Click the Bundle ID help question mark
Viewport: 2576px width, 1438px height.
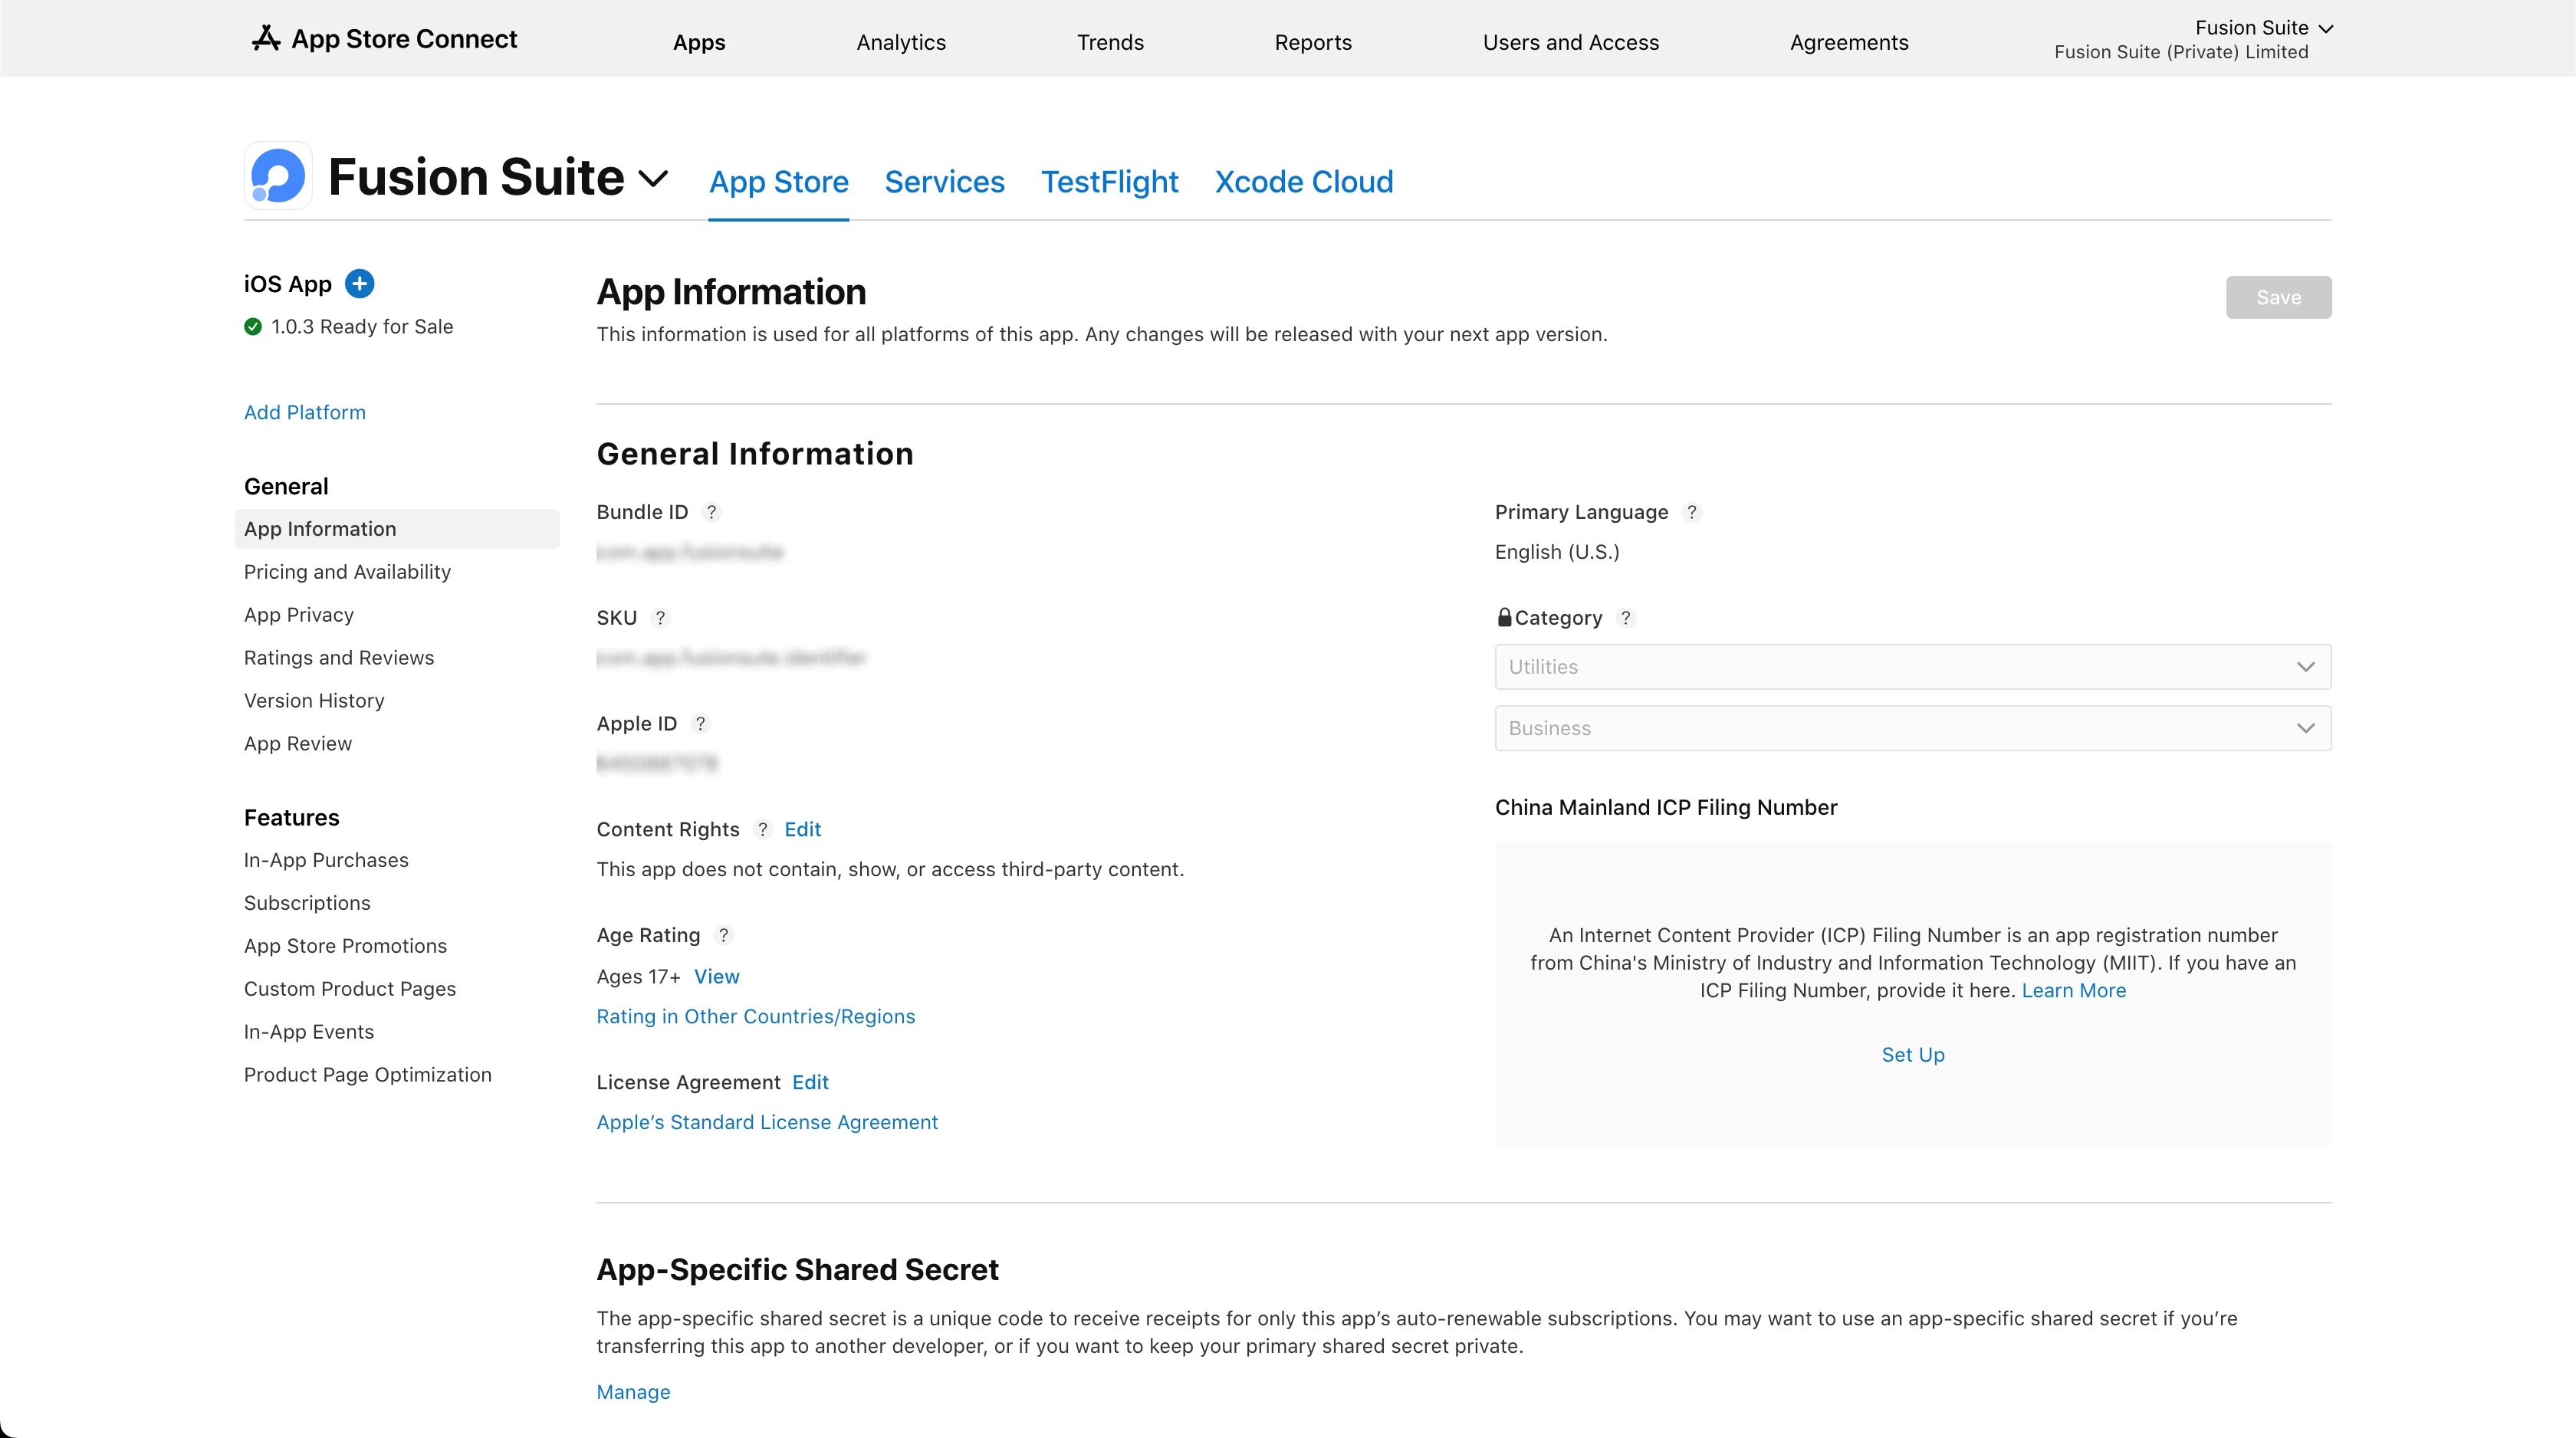(x=711, y=512)
